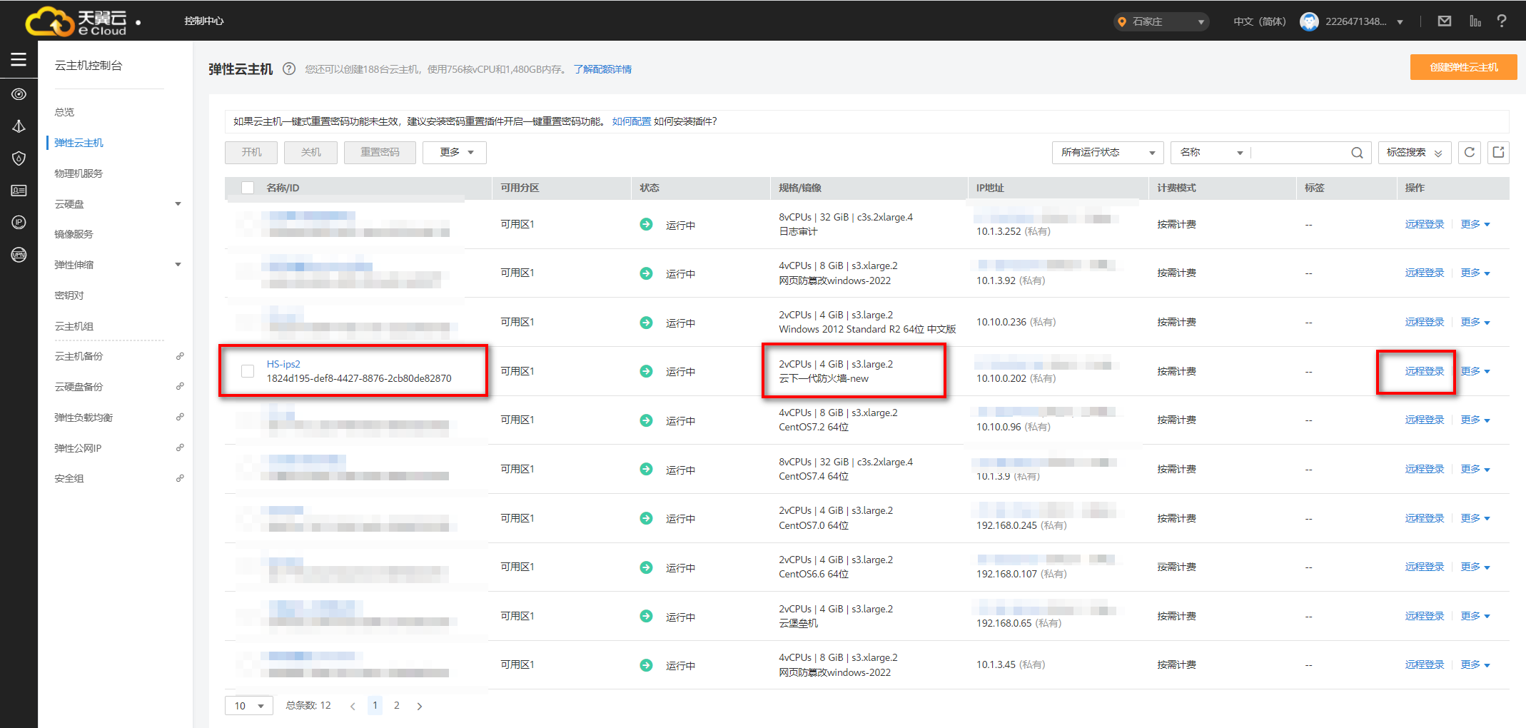Open the VPN icon in left rail
The image size is (1526, 728).
pyautogui.click(x=19, y=255)
